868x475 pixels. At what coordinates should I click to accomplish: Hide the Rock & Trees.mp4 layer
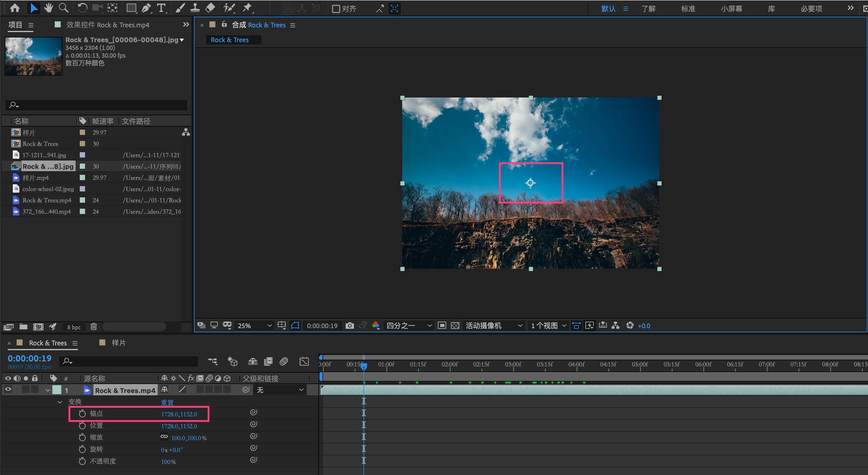click(8, 389)
